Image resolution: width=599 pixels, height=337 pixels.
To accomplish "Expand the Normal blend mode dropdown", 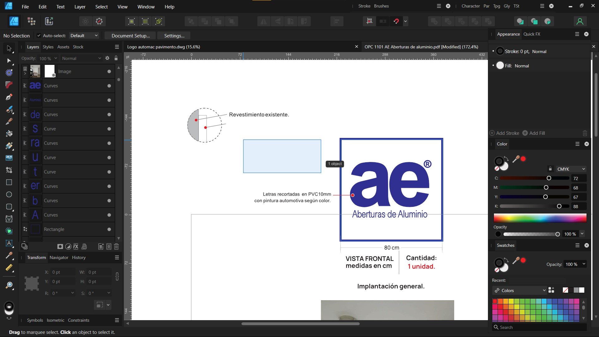I will [81, 58].
